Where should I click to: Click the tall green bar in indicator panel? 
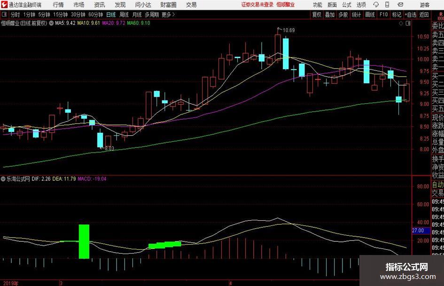pos(84,241)
